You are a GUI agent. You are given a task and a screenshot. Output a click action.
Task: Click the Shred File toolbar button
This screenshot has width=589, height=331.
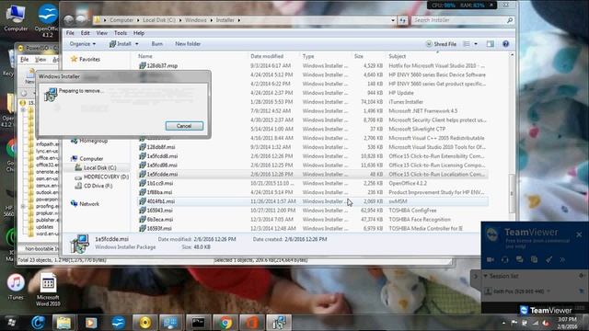pos(441,44)
